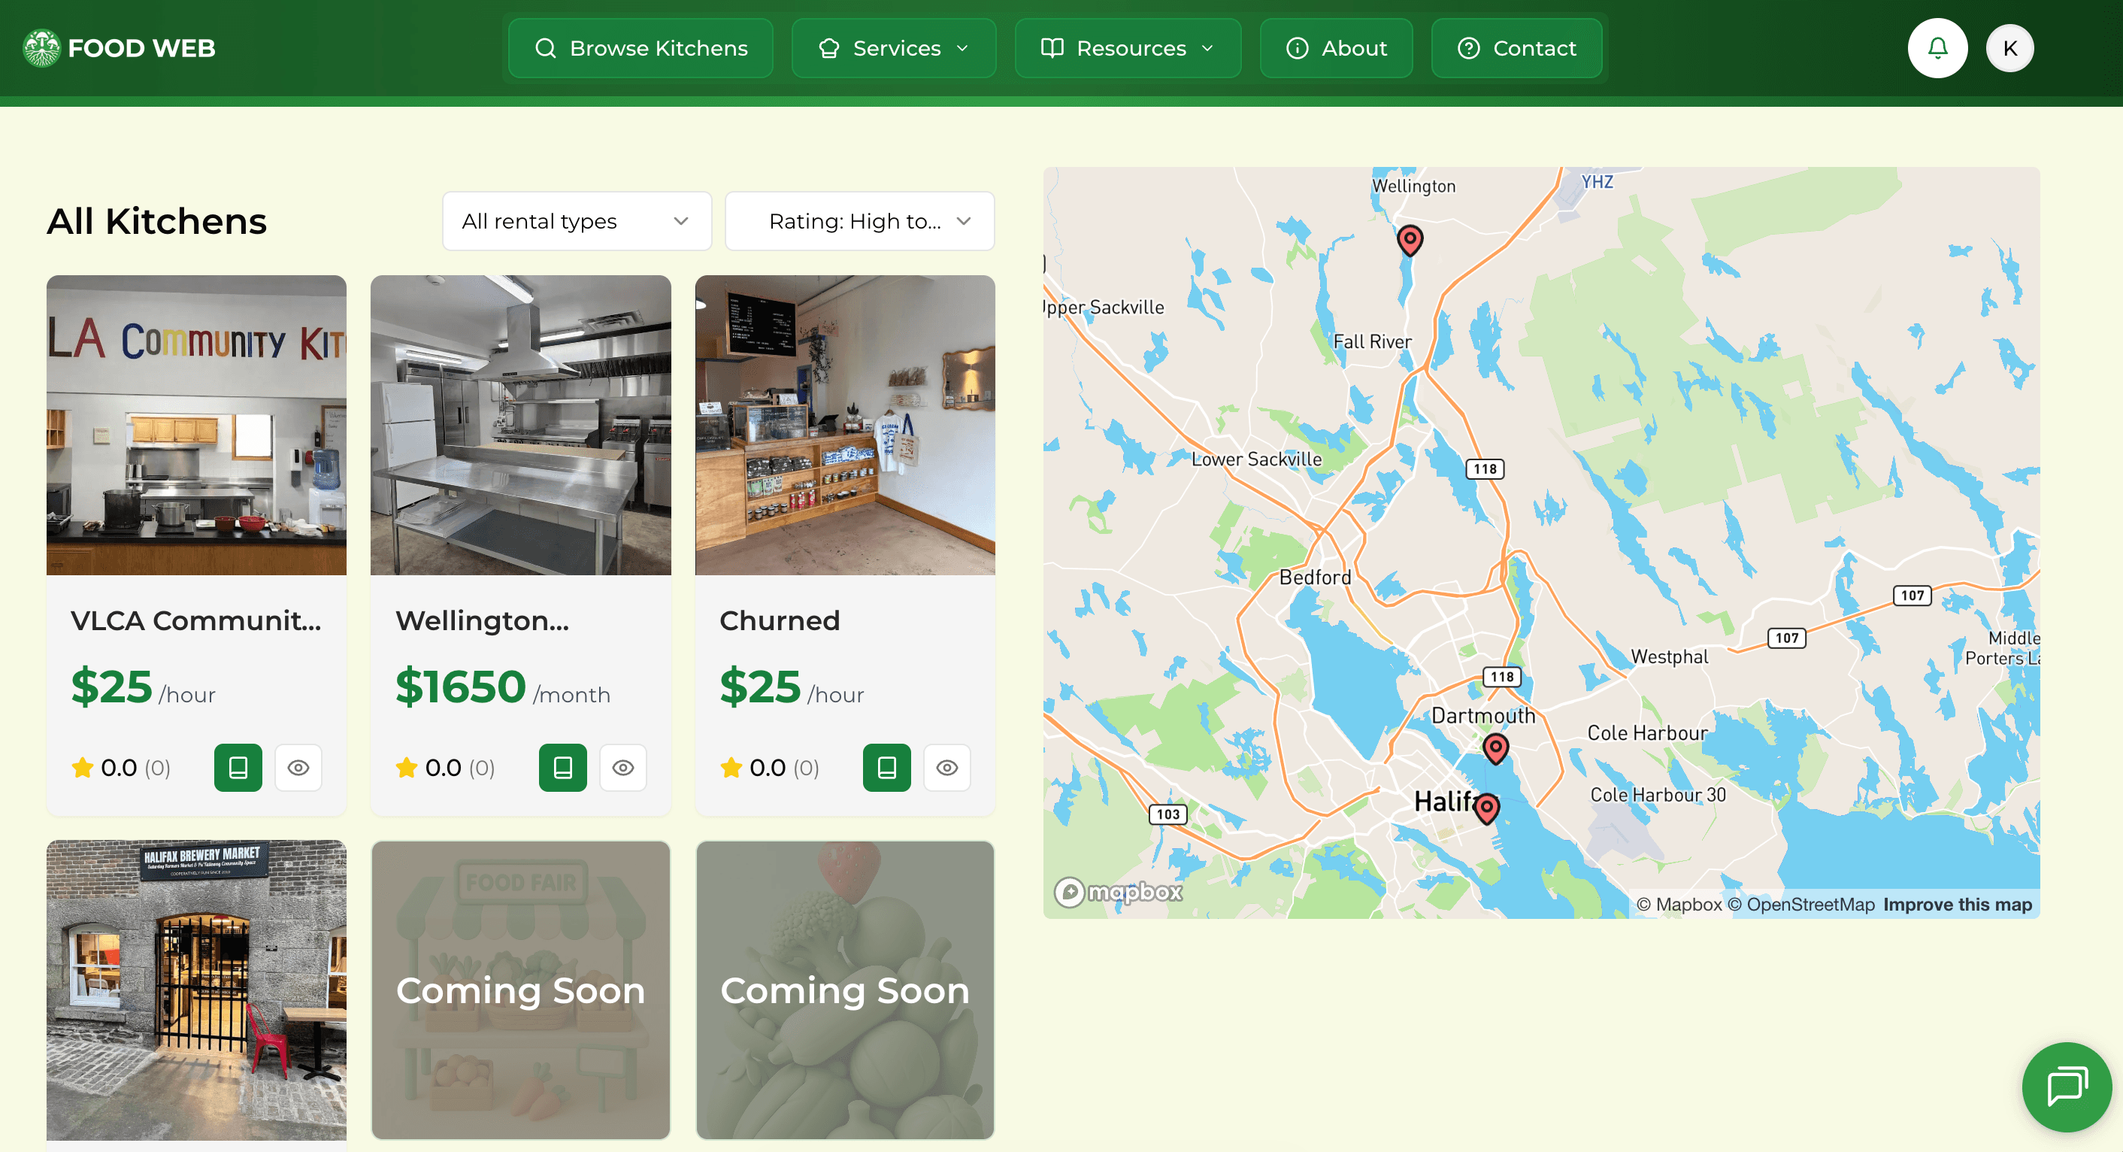Click the question mark icon in Contact

pyautogui.click(x=1469, y=48)
